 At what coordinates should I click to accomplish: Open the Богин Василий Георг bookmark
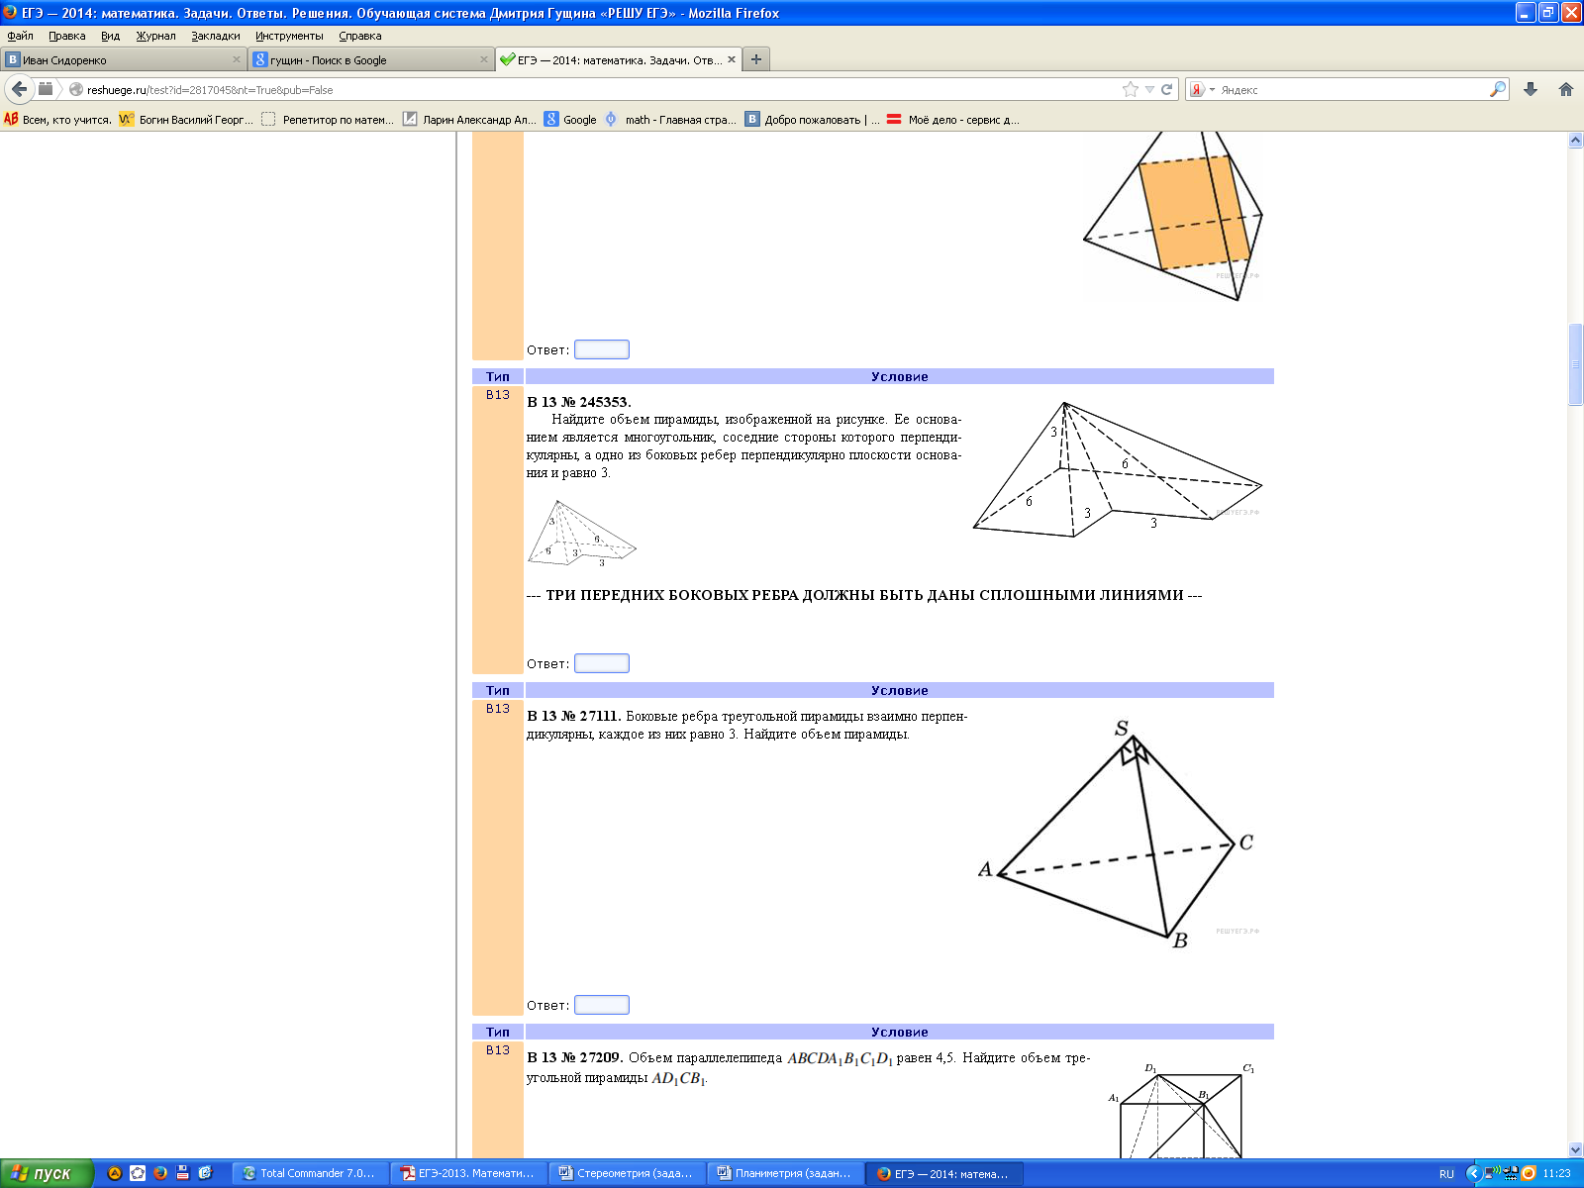pos(185,119)
